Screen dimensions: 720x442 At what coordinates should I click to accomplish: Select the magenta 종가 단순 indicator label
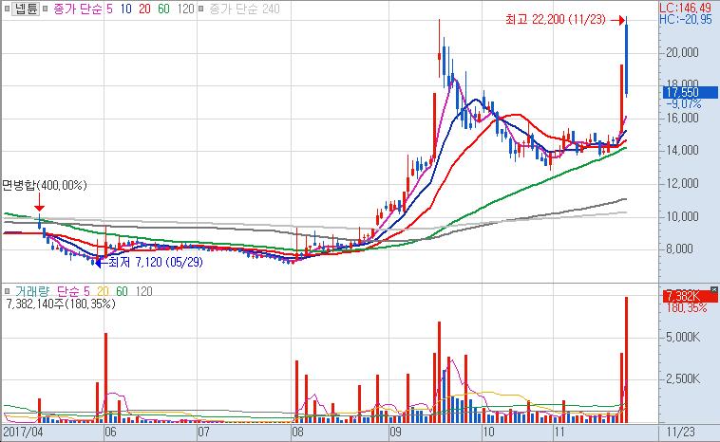point(77,9)
